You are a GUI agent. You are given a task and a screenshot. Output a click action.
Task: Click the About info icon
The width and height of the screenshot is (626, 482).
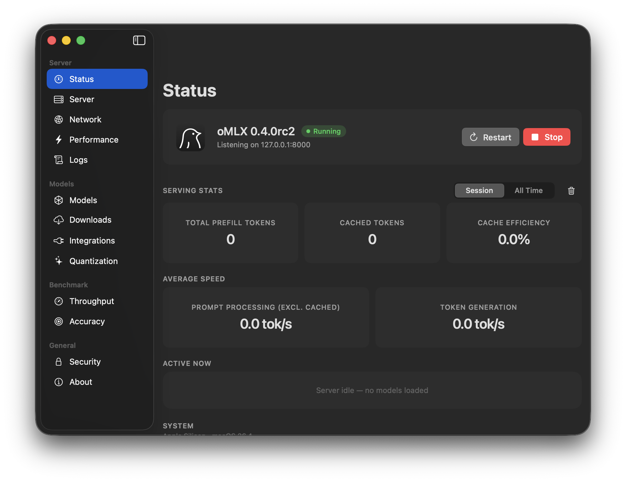(59, 382)
